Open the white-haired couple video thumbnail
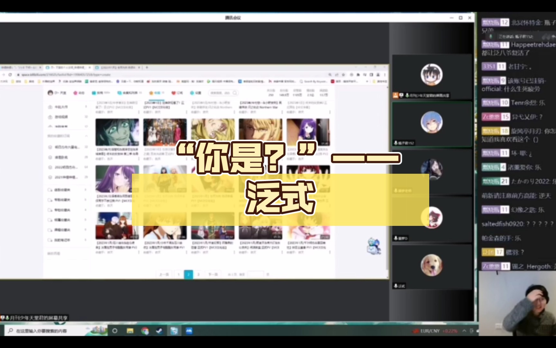Screen dimensions: 556x348 [117, 226]
